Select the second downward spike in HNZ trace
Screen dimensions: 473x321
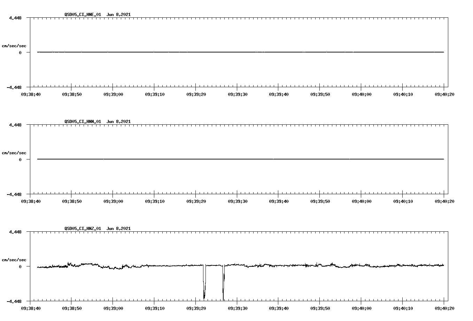click(224, 282)
